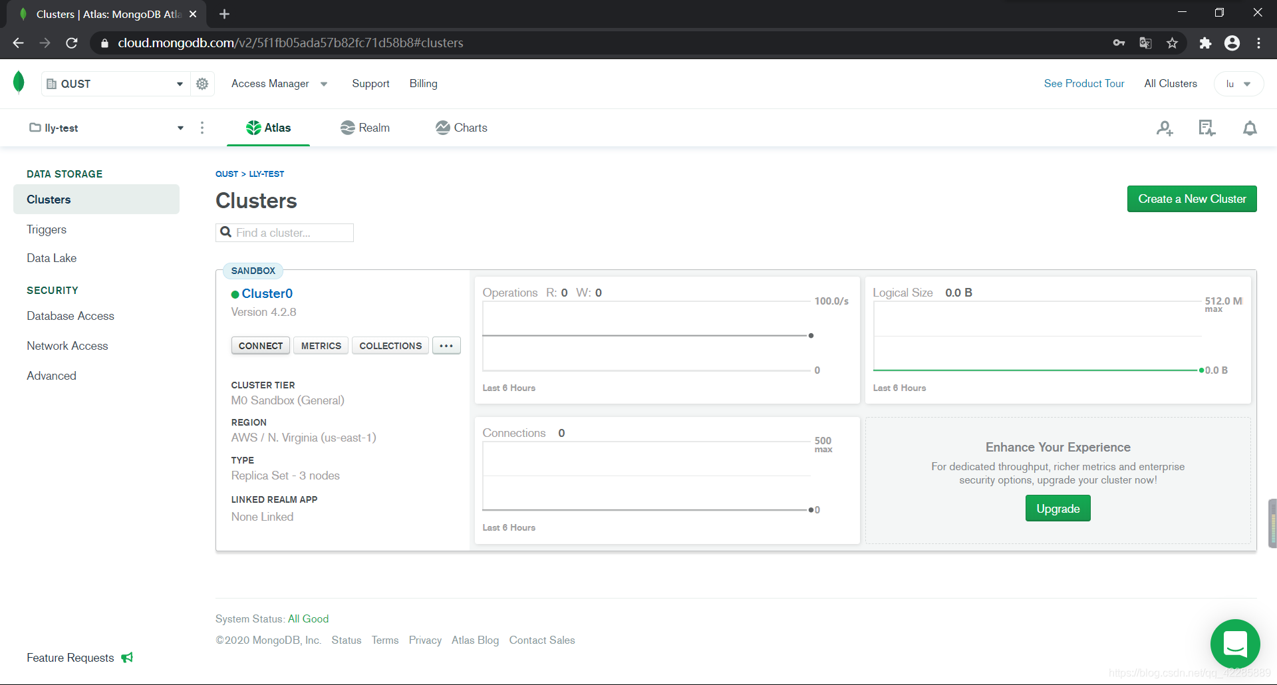Open the Privacy footer link
The image size is (1277, 685).
coord(425,640)
